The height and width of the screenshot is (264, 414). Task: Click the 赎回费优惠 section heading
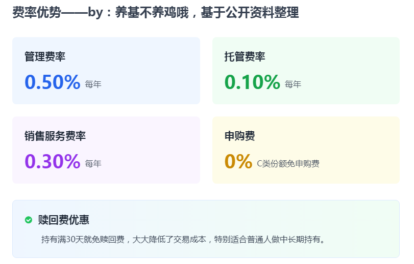coord(64,220)
